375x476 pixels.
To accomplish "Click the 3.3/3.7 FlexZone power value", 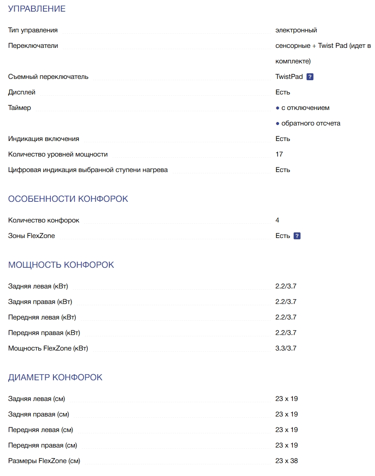I will pyautogui.click(x=286, y=348).
